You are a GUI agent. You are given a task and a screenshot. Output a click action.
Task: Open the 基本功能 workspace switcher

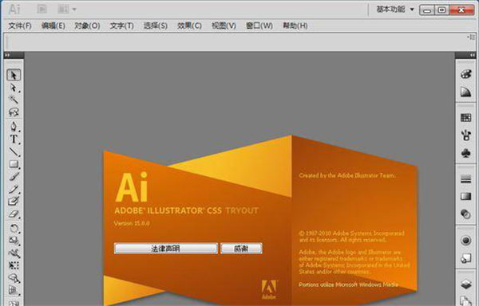(x=395, y=10)
